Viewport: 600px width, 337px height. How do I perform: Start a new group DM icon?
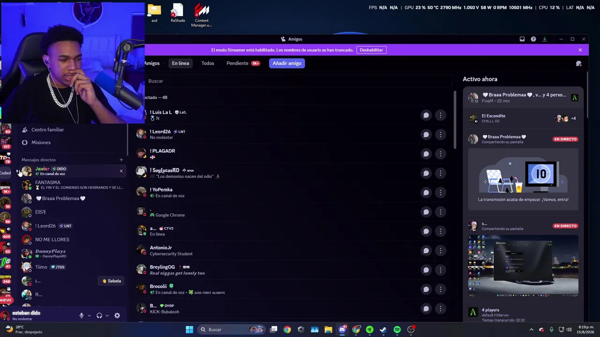[579, 64]
